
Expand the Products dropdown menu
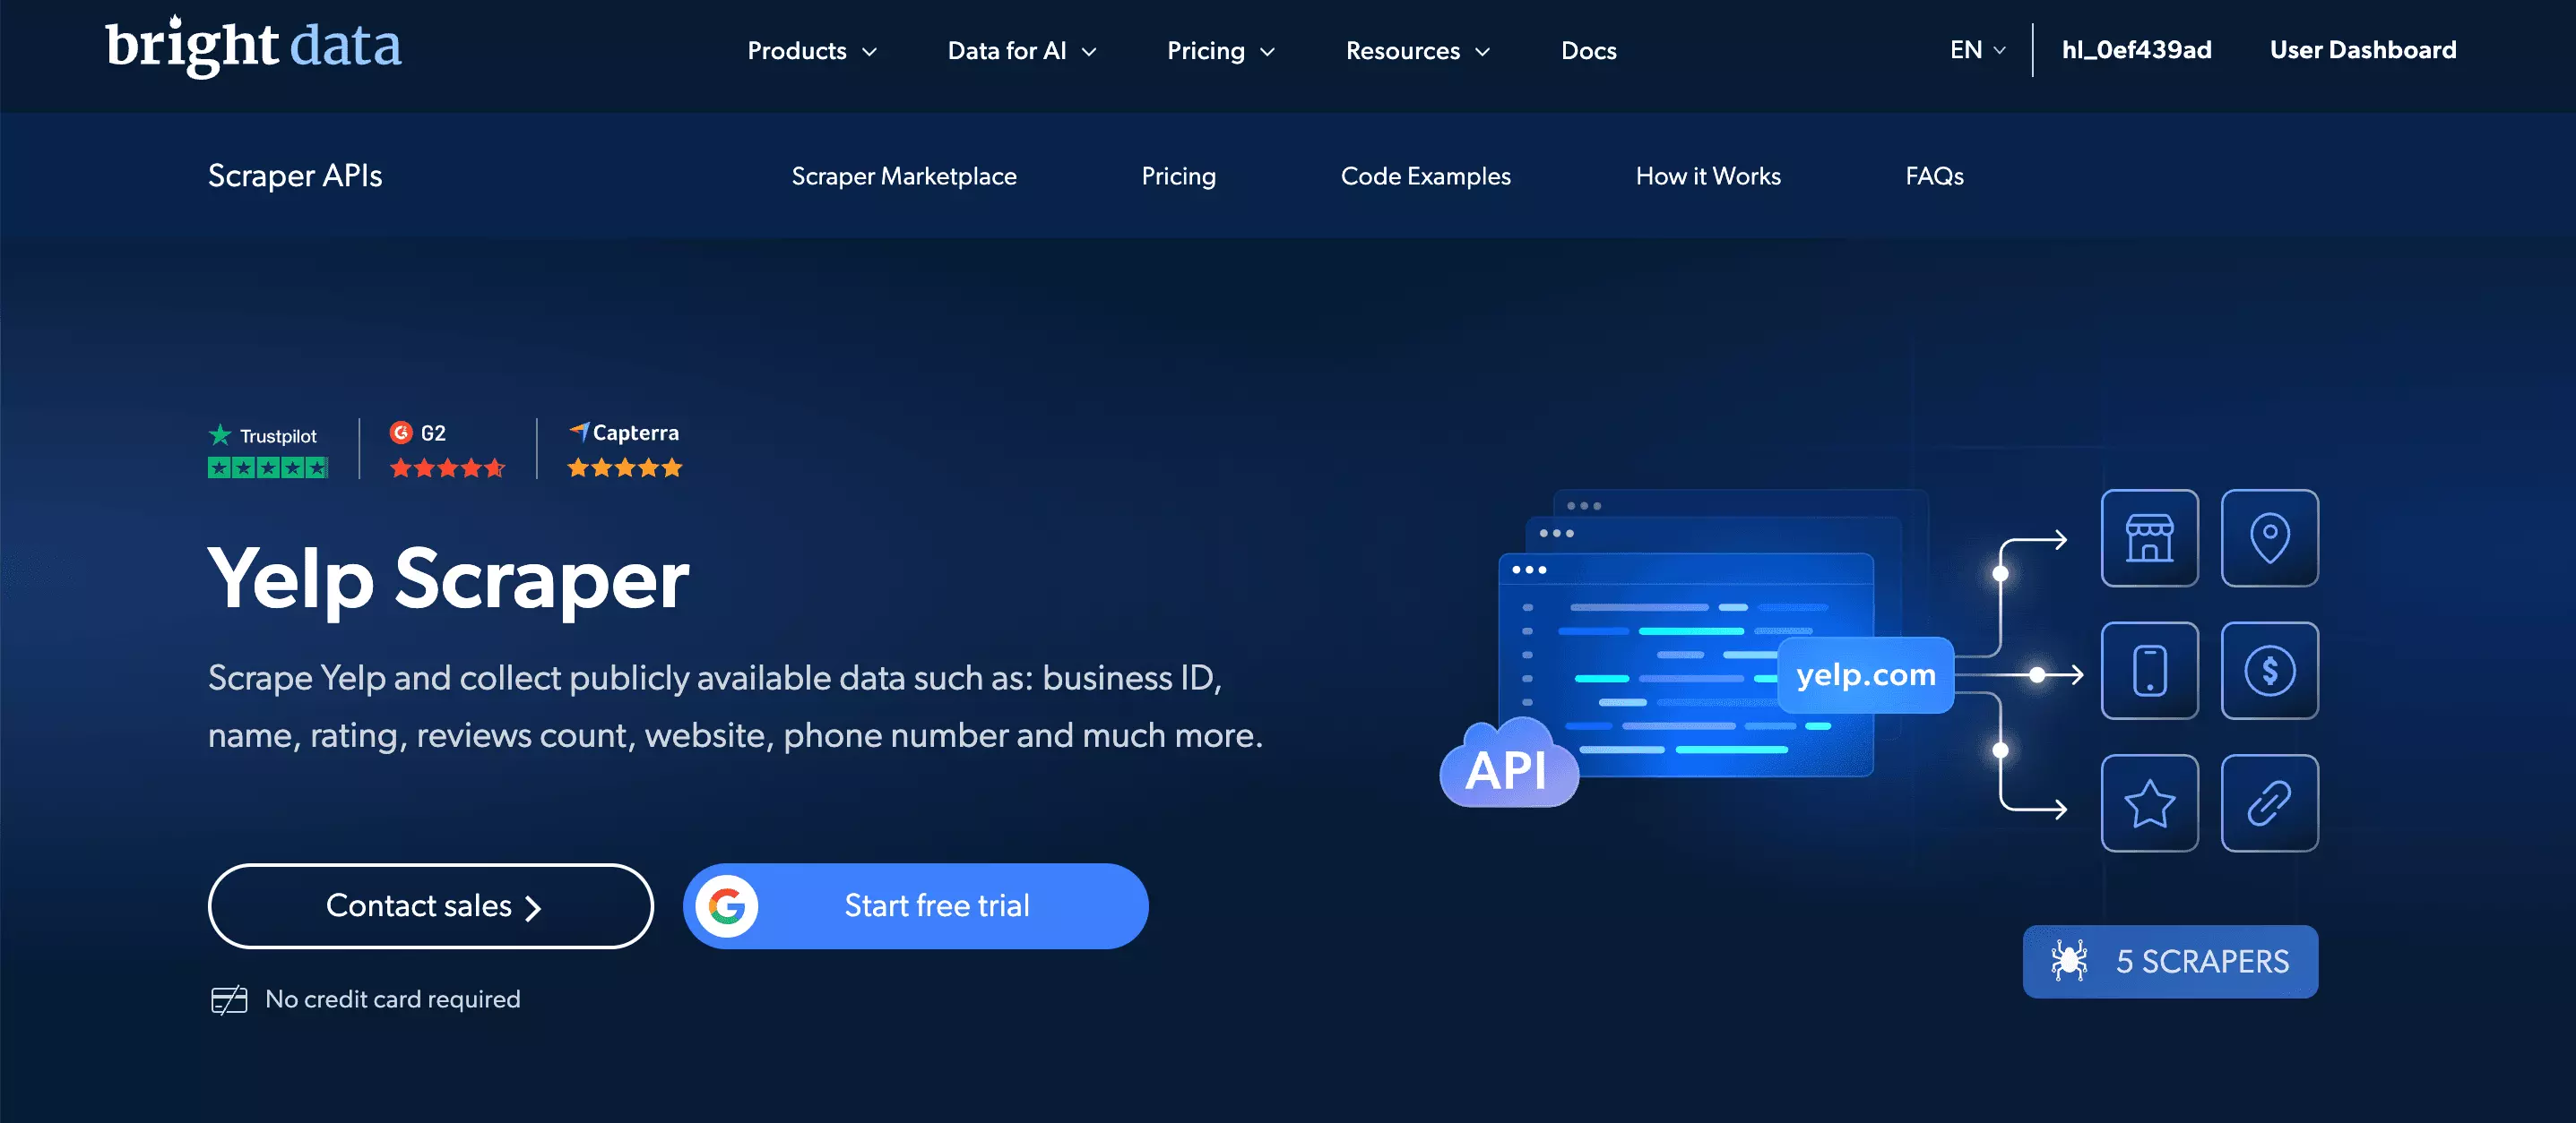click(812, 51)
